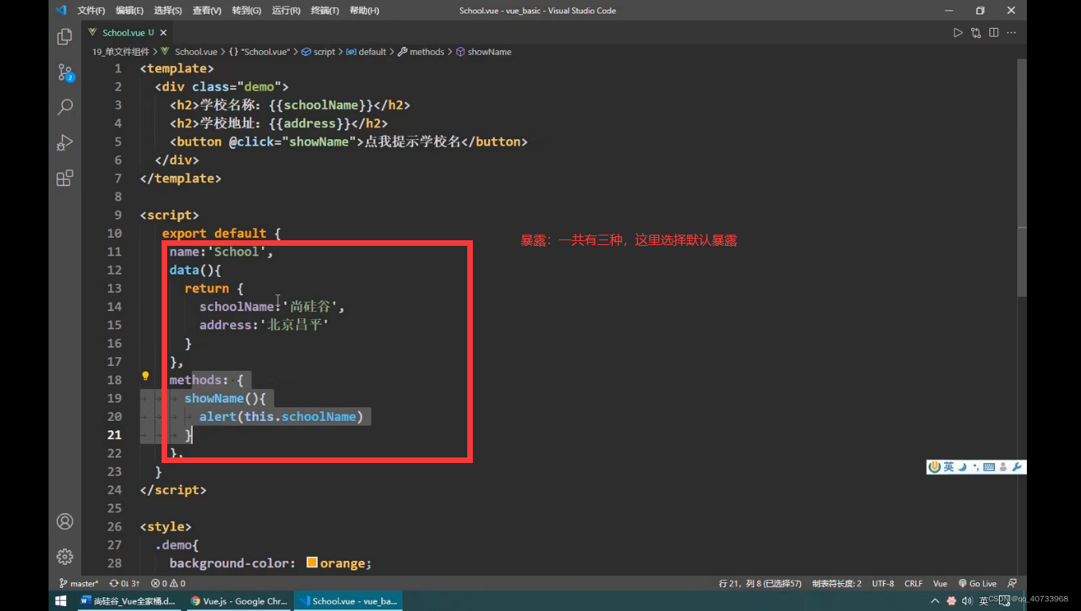Screen dimensions: 1081x611
Task: Open the methods breadcrumb
Action: 421,52
